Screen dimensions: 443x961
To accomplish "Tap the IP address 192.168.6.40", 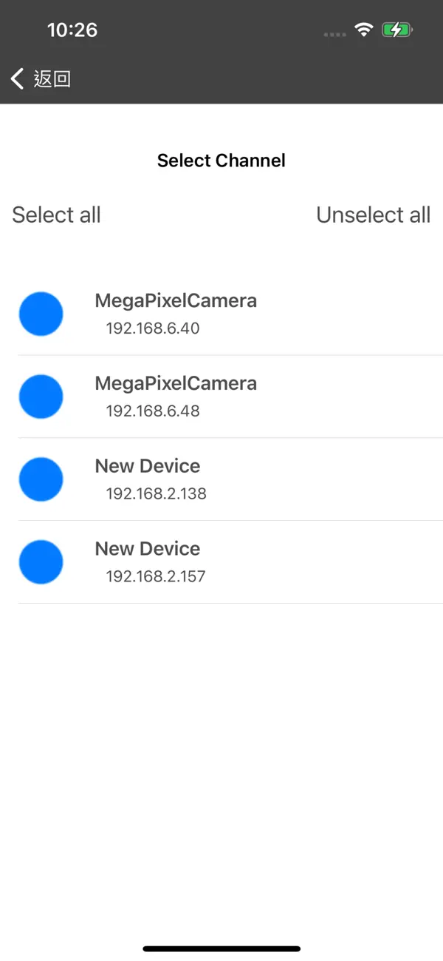I will click(x=152, y=328).
